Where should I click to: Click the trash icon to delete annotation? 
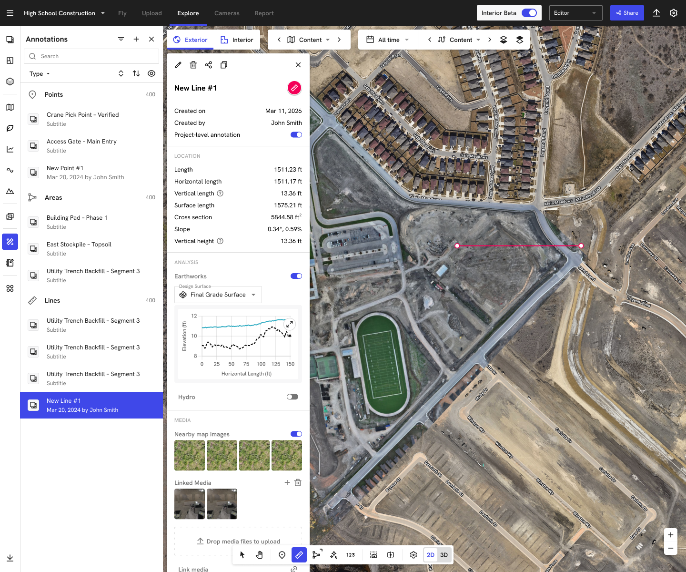coord(193,65)
